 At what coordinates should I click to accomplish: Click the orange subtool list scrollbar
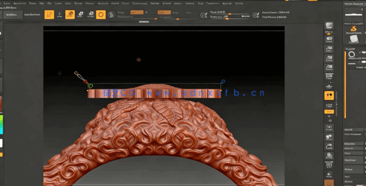345,85
